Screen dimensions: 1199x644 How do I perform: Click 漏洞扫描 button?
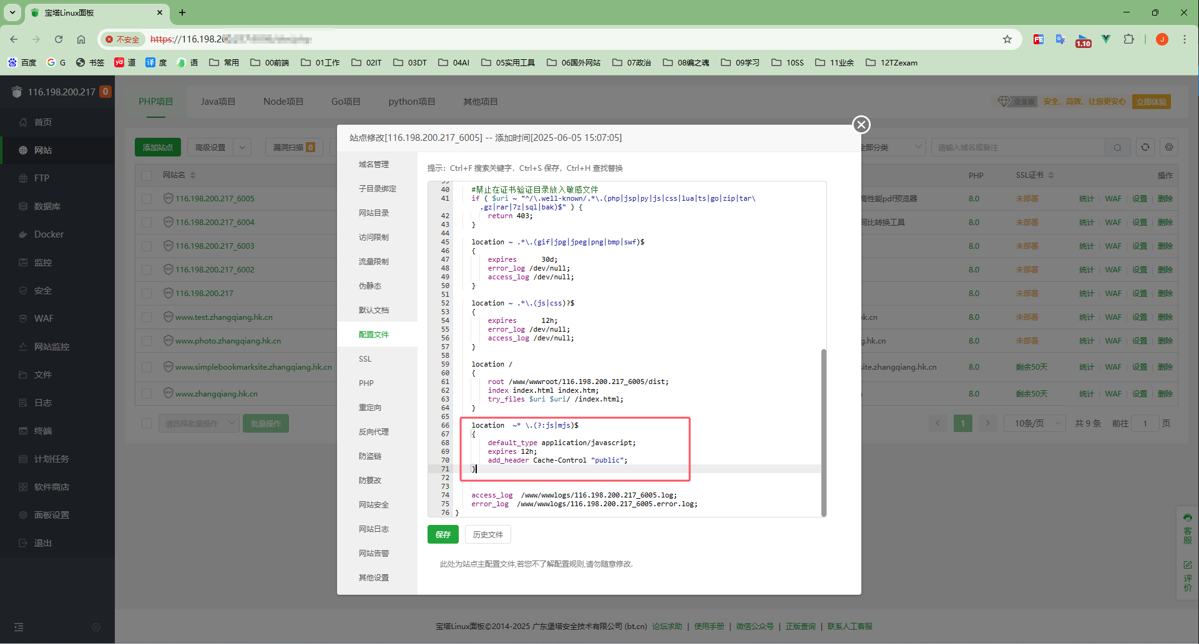point(294,147)
